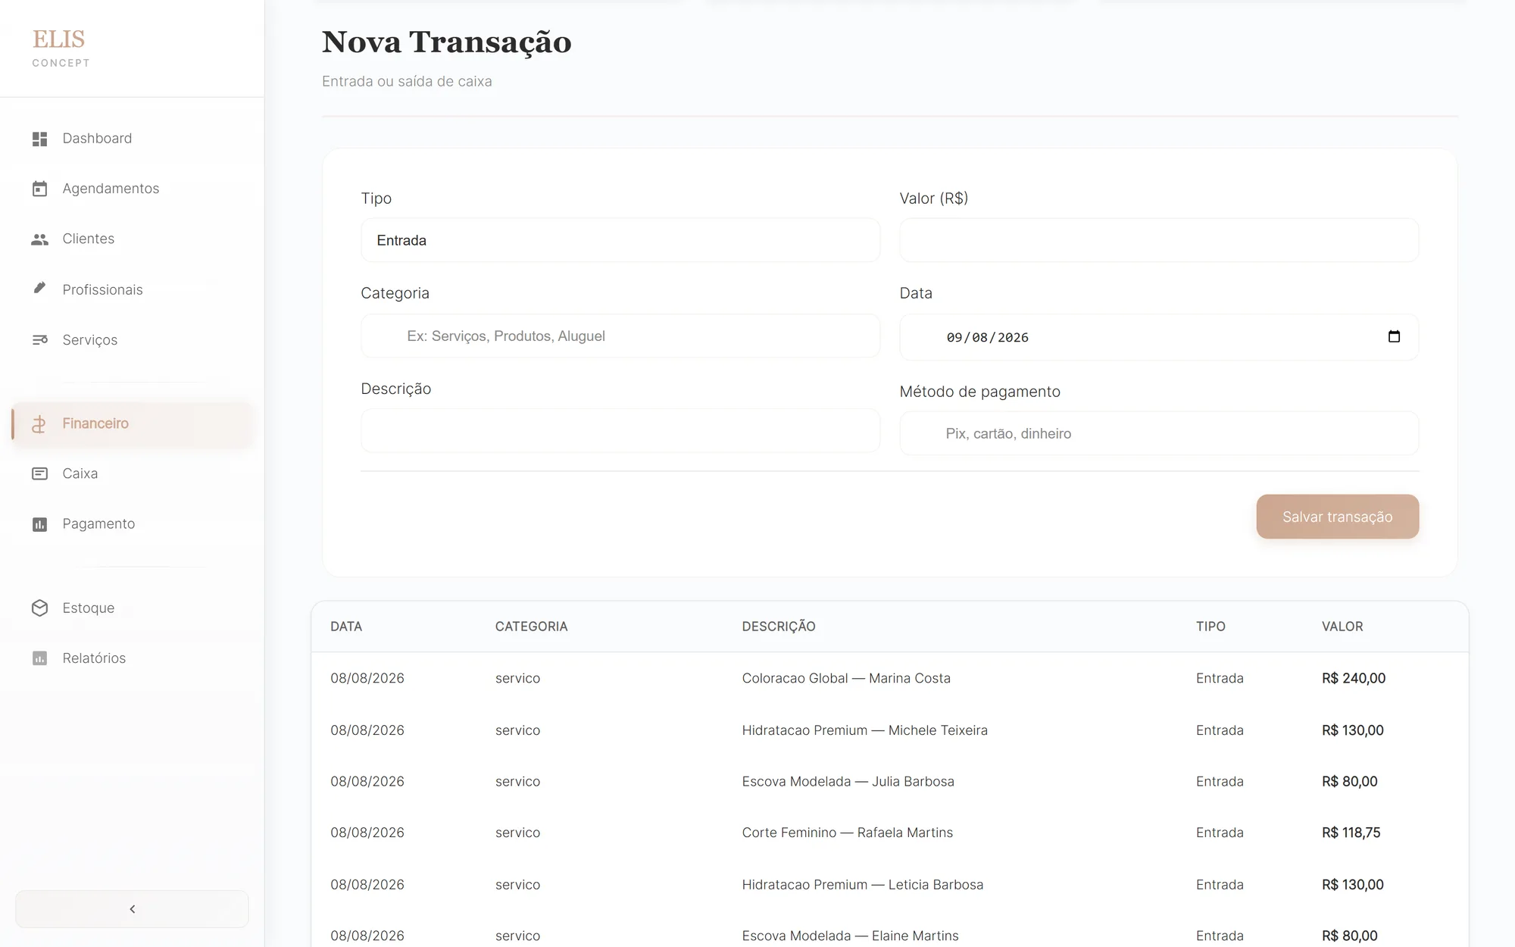Click the Relatórios bar chart icon
This screenshot has width=1515, height=947.
coord(40,658)
